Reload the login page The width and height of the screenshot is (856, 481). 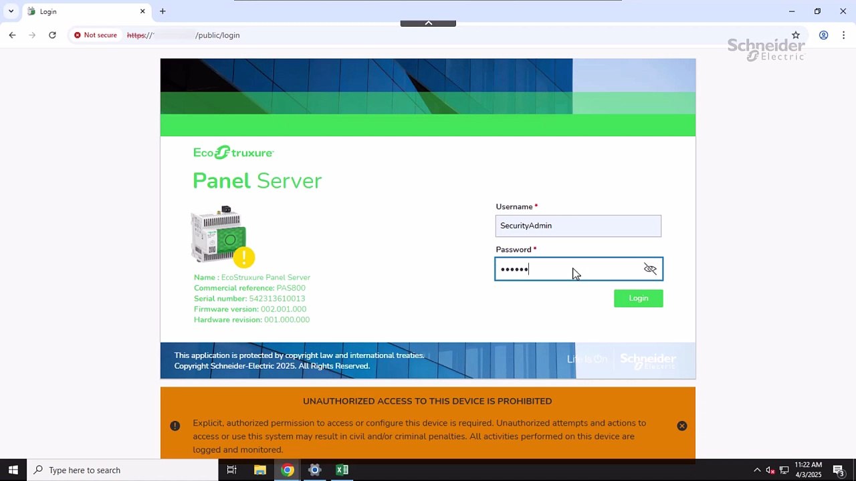[x=52, y=35]
